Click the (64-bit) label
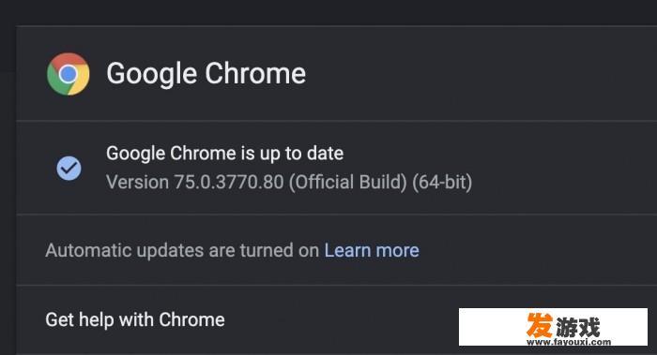This screenshot has height=355, width=657. click(x=442, y=183)
